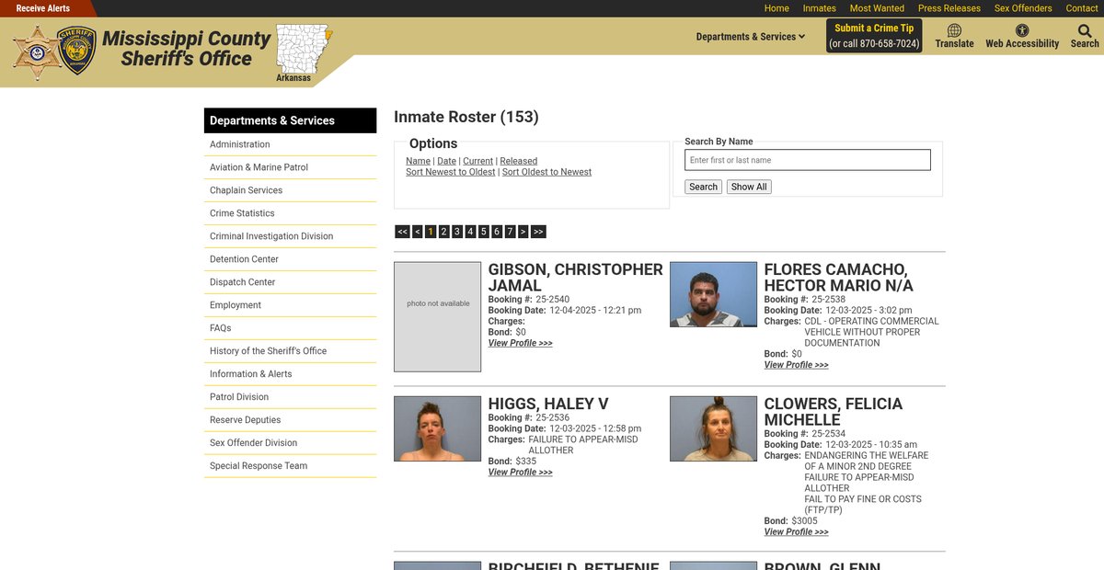Click the Search button below name field
Viewport: 1104px width, 570px height.
pos(703,187)
